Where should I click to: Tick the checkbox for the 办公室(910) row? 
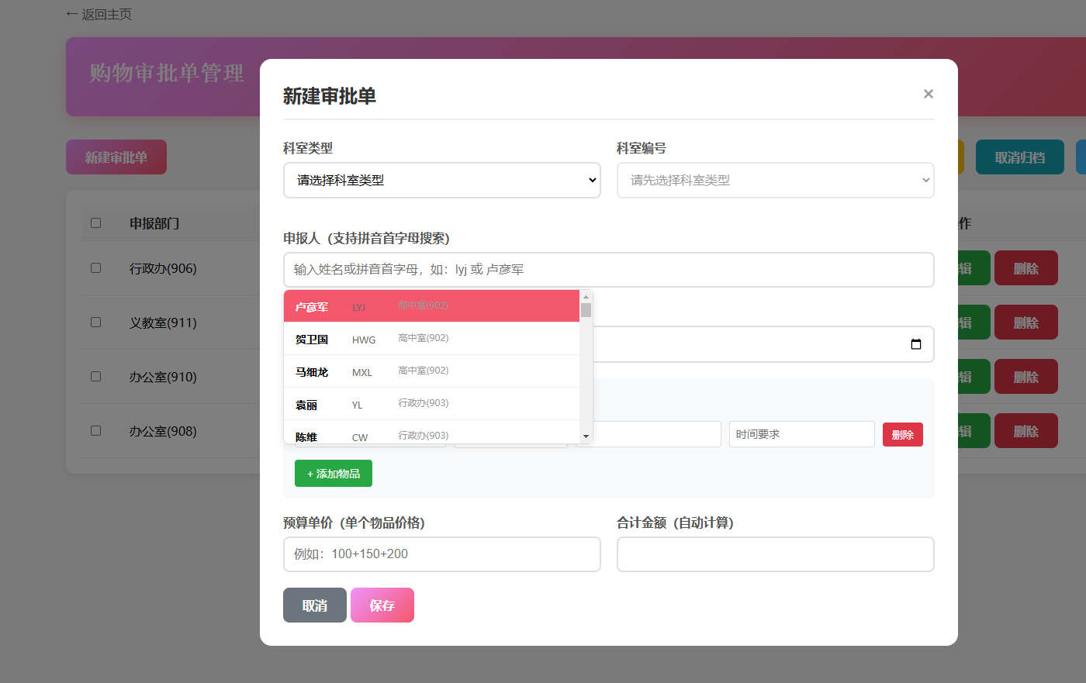click(x=96, y=376)
